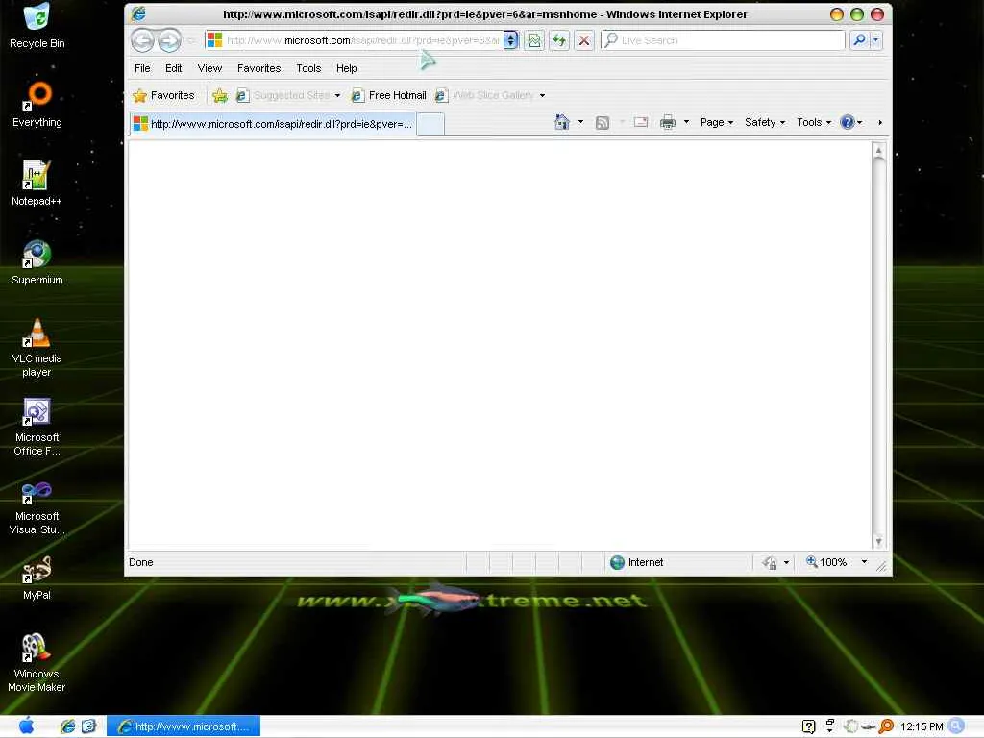The height and width of the screenshot is (738, 984).
Task: Open the View menu
Action: coord(209,68)
